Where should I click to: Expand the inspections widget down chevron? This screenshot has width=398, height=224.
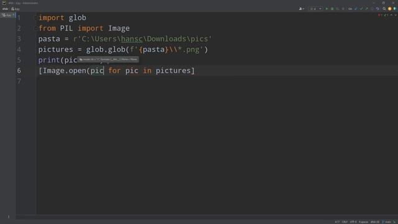[x=396, y=15]
